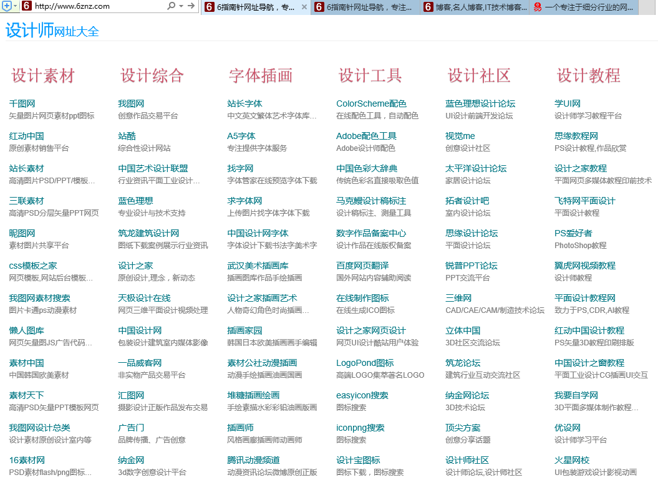This screenshot has width=658, height=480.
Task: Click the PhotoShop教程 description text
Action: (581, 246)
